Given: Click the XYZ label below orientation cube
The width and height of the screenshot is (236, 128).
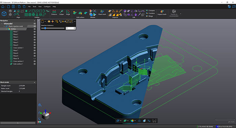Looking at the screenshot, I should coord(39,122).
